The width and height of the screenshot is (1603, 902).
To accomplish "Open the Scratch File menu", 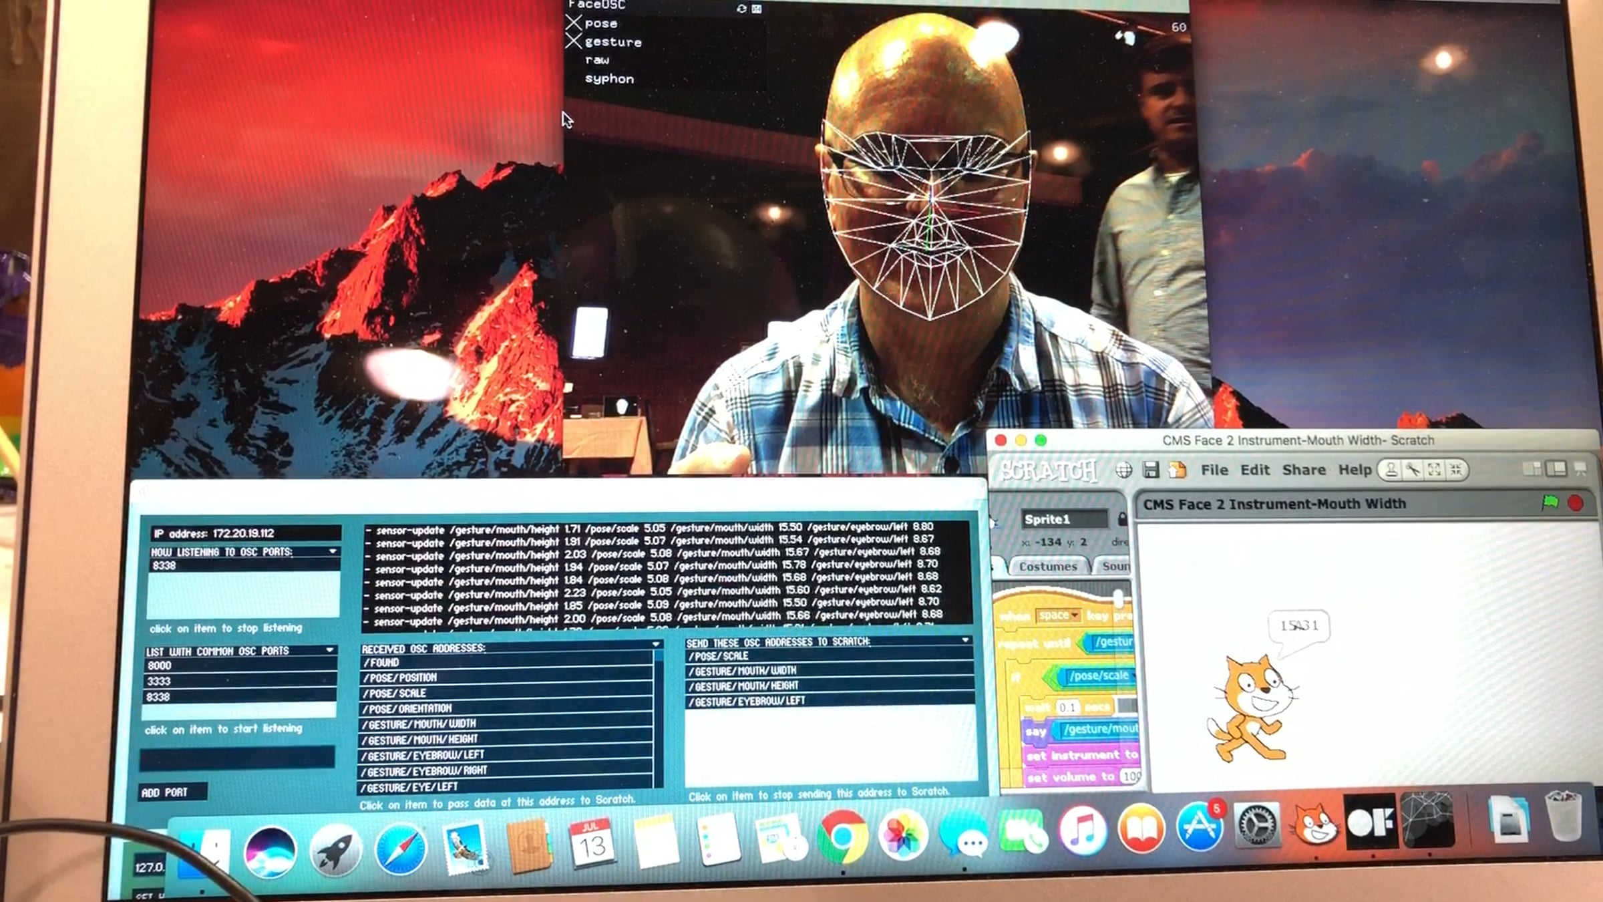I will 1214,470.
